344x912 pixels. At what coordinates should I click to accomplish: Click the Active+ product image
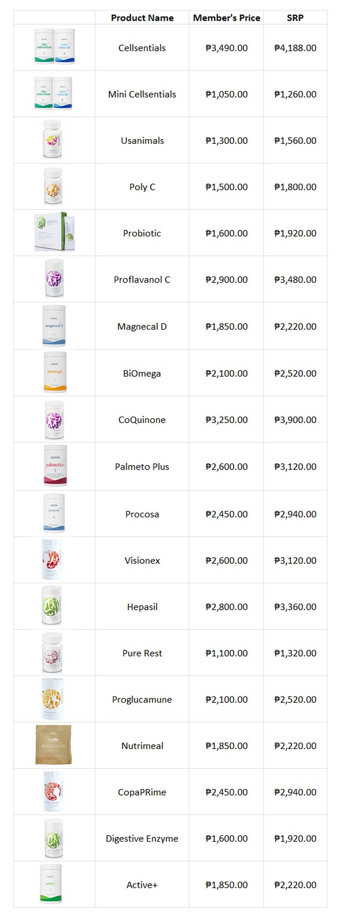(x=51, y=884)
